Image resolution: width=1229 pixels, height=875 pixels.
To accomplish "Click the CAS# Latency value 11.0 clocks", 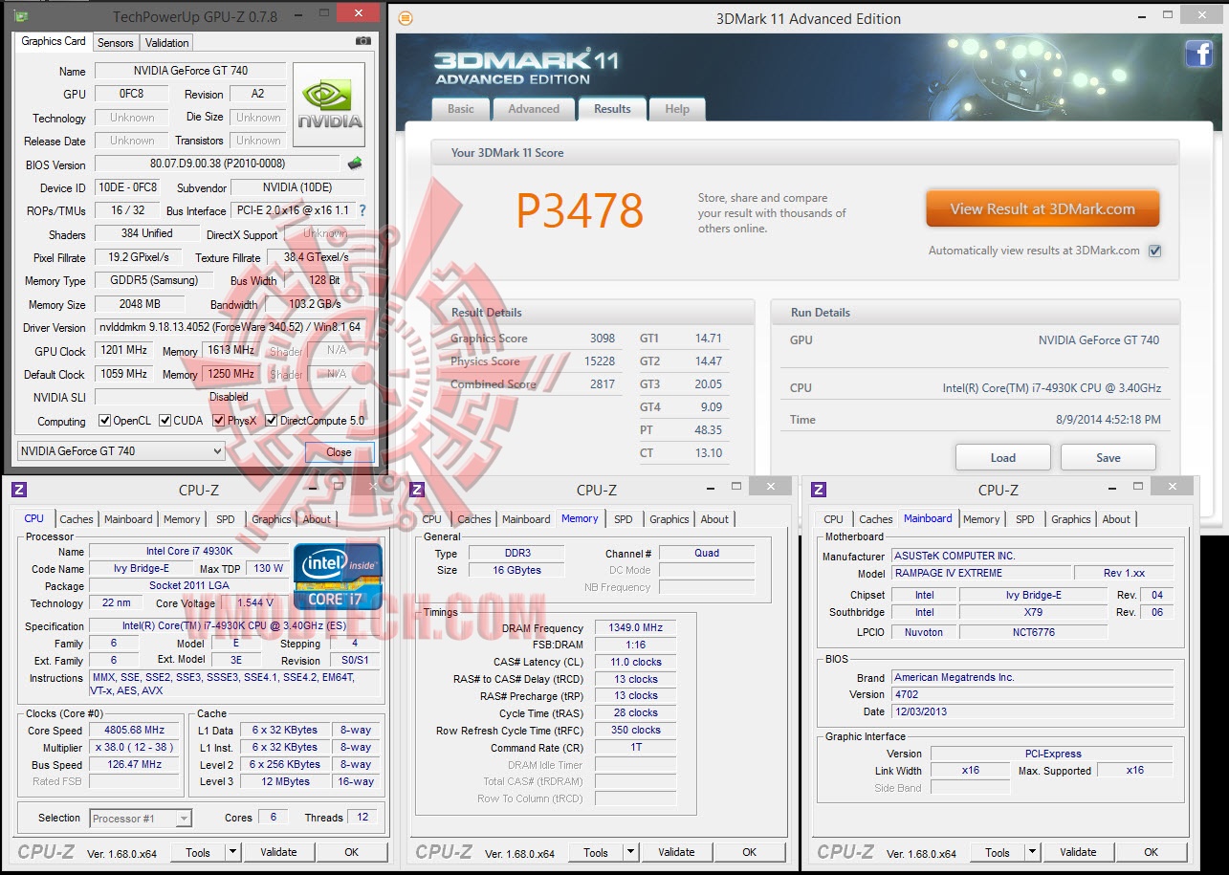I will click(635, 662).
